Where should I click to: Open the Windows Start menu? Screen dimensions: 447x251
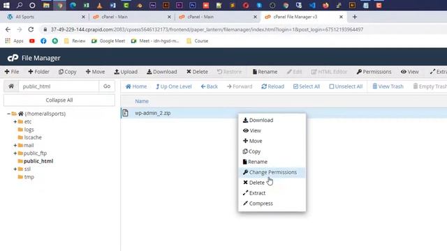click(6, 5)
